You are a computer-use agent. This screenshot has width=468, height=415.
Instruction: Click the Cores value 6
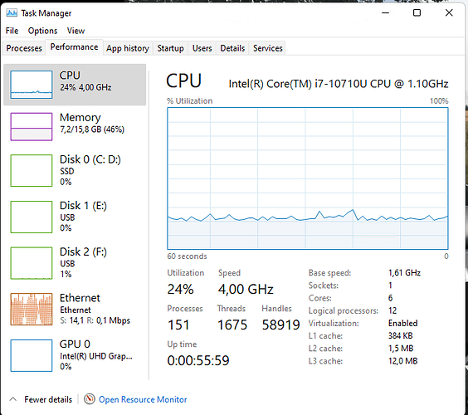pyautogui.click(x=390, y=298)
